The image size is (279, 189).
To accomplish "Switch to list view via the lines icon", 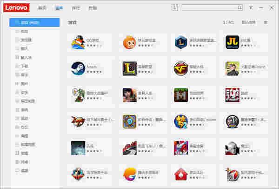I will [266, 22].
